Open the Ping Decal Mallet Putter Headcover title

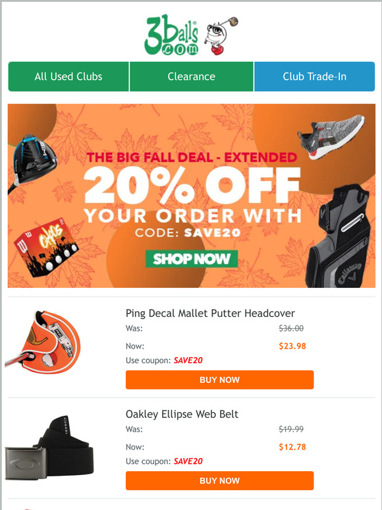tap(210, 313)
